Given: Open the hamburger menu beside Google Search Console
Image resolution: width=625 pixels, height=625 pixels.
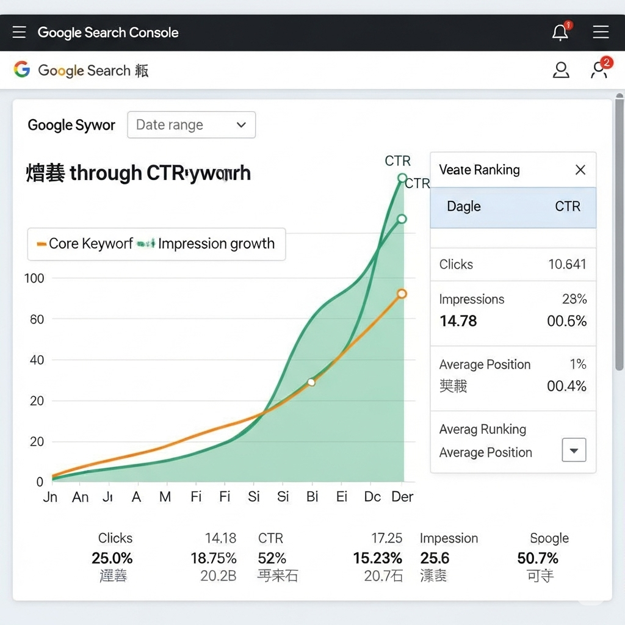Looking at the screenshot, I should click(x=19, y=32).
